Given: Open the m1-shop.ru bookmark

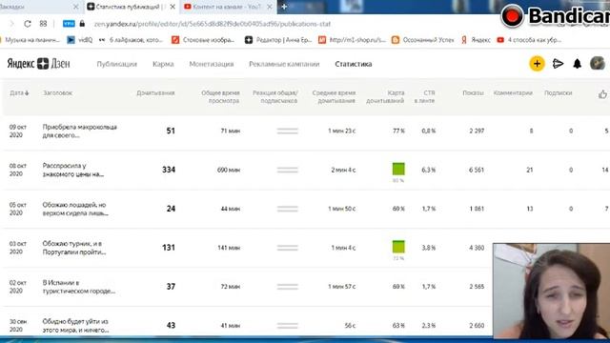Looking at the screenshot, I should [352, 40].
